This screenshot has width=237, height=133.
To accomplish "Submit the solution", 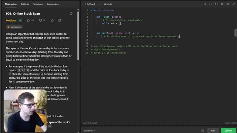I will click(228, 130).
